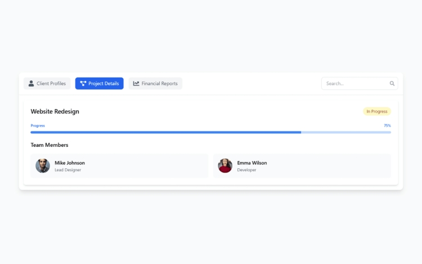The width and height of the screenshot is (422, 264).
Task: Click the Website Redesign project title
Action: (55, 111)
